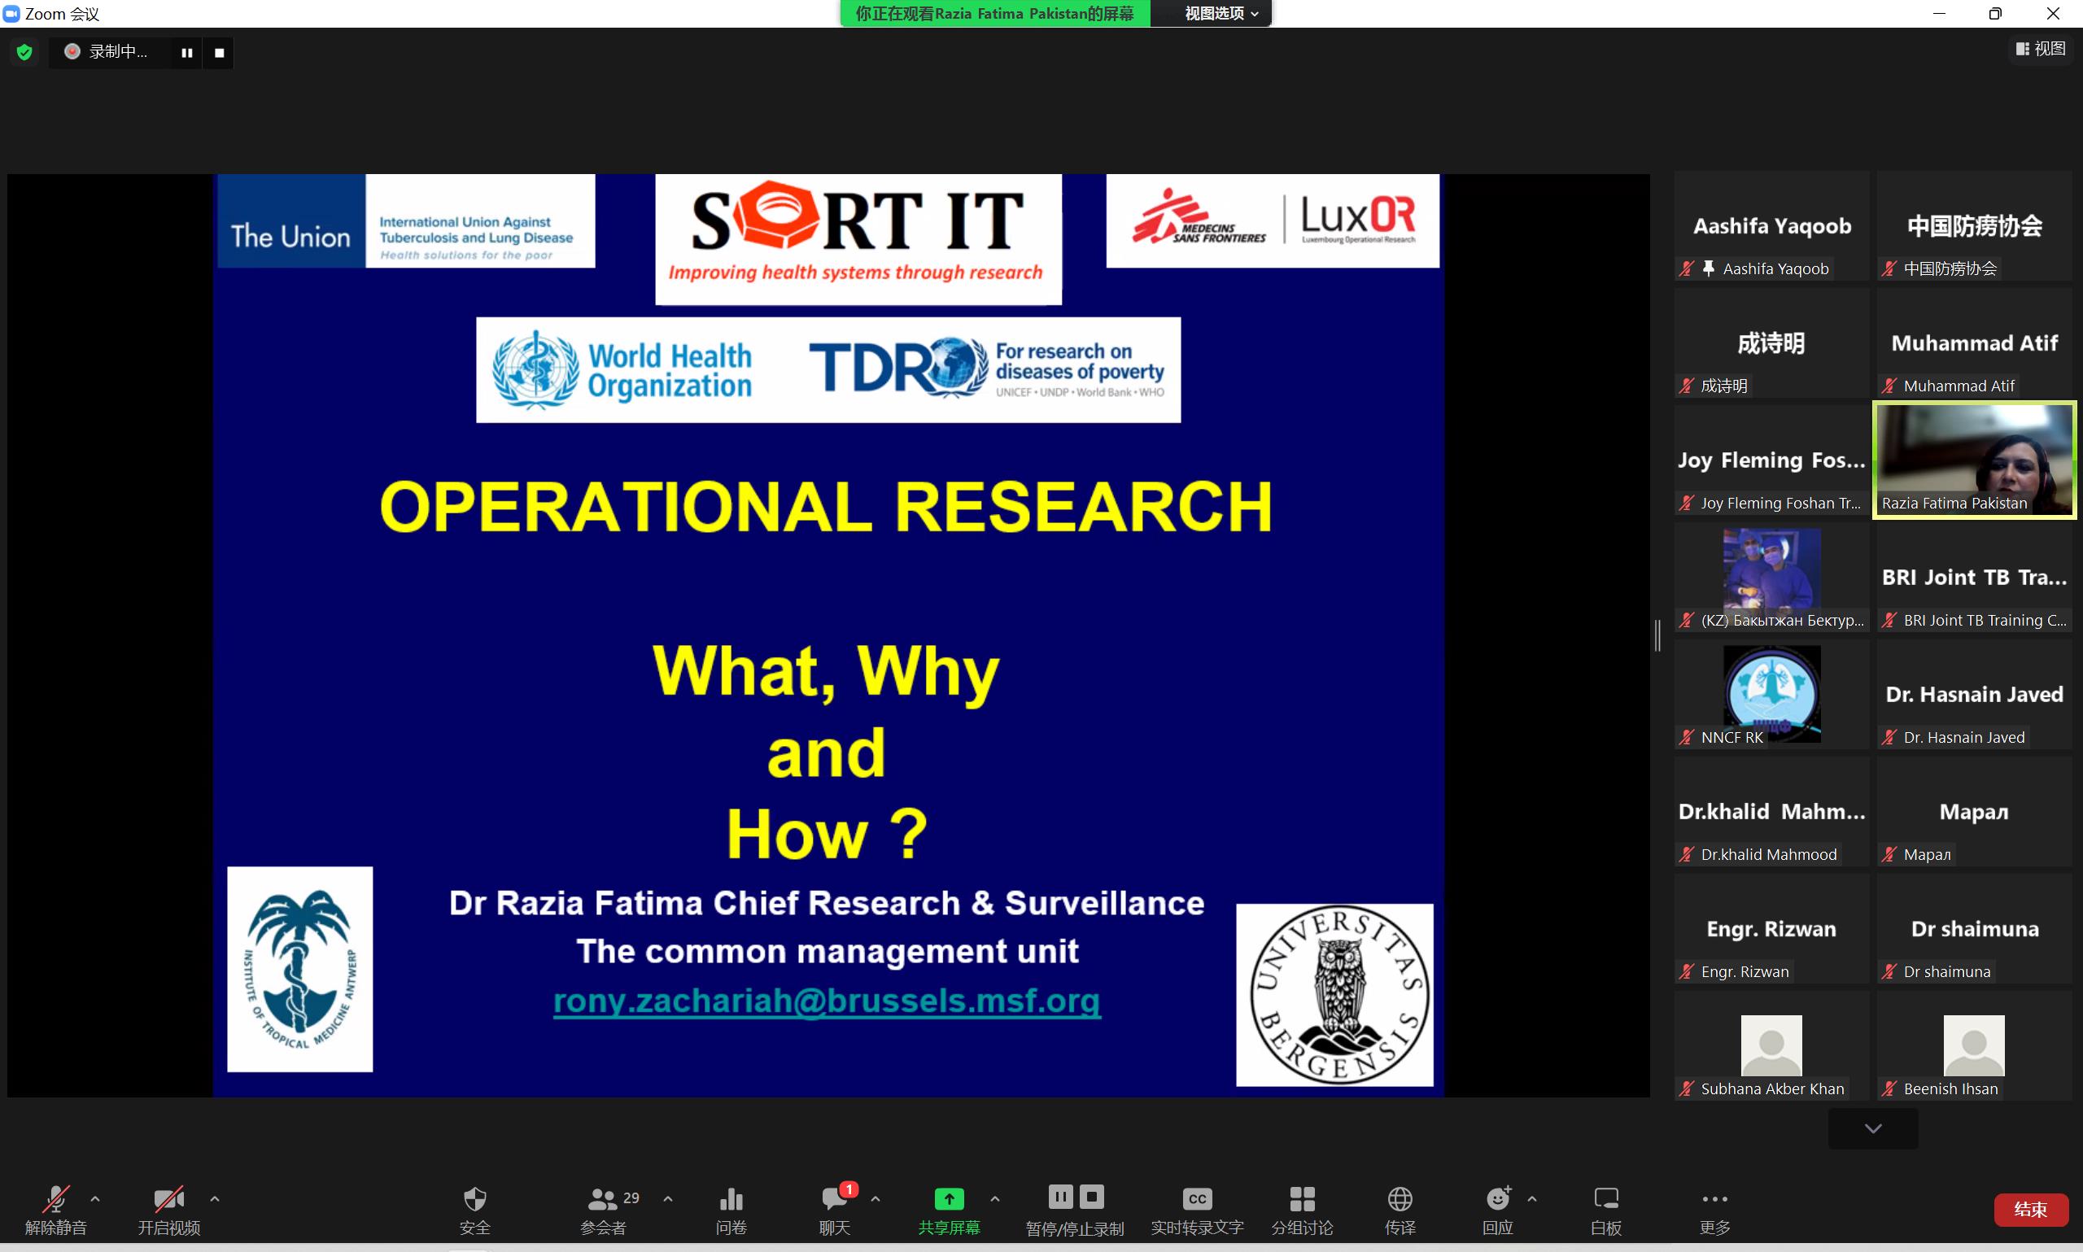The height and width of the screenshot is (1252, 2083).
Task: Click the stop icon of 暂停/停止录制
Action: click(x=1092, y=1197)
